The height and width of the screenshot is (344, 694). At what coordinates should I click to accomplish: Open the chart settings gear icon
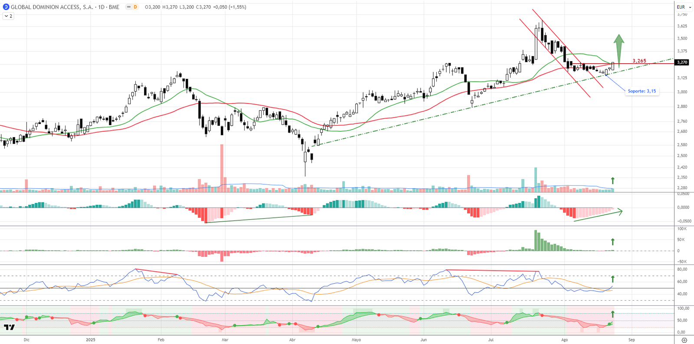[x=684, y=340]
